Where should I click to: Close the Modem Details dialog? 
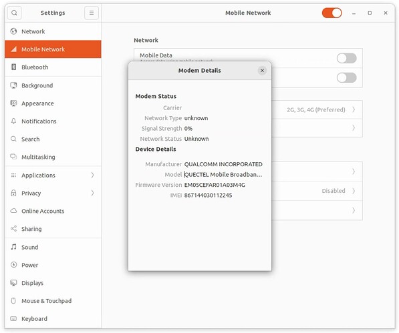(262, 70)
